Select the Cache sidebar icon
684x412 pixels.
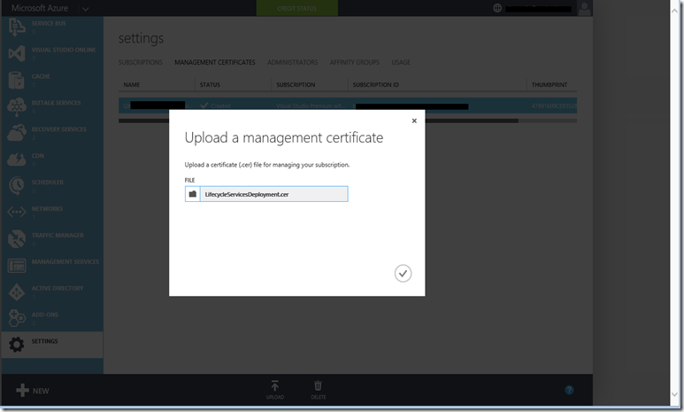click(17, 81)
